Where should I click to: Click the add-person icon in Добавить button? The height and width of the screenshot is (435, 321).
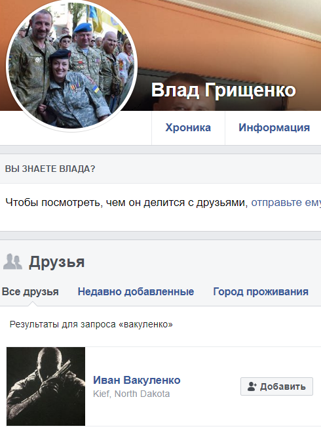[252, 386]
